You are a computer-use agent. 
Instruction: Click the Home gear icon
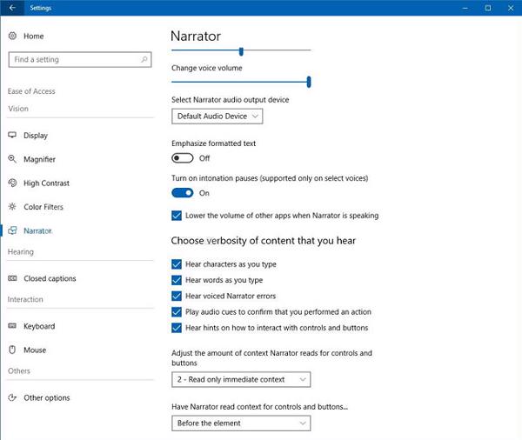pyautogui.click(x=13, y=36)
